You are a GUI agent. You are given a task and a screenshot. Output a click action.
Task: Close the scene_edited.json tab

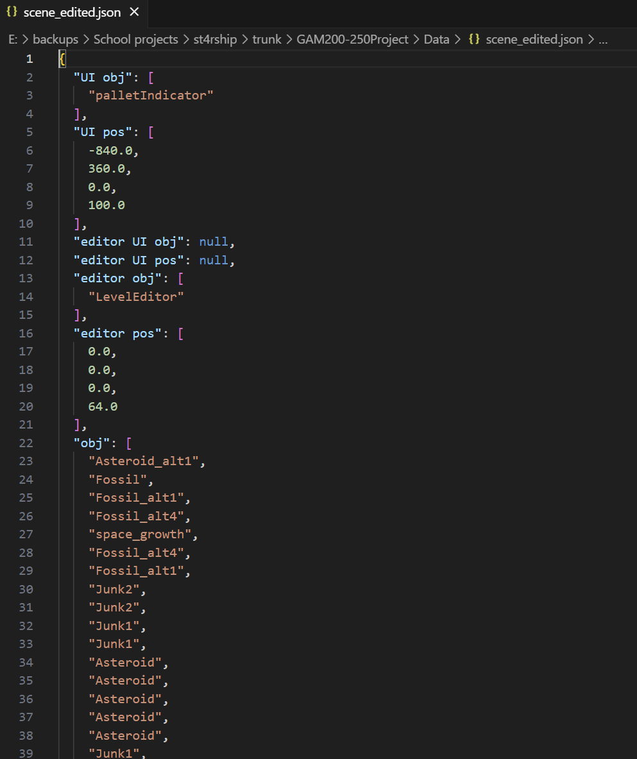click(x=133, y=12)
